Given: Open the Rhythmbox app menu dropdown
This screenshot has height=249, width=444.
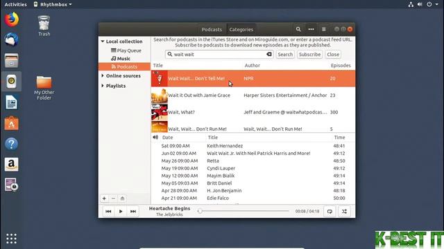Looking at the screenshot, I should pos(53,4).
